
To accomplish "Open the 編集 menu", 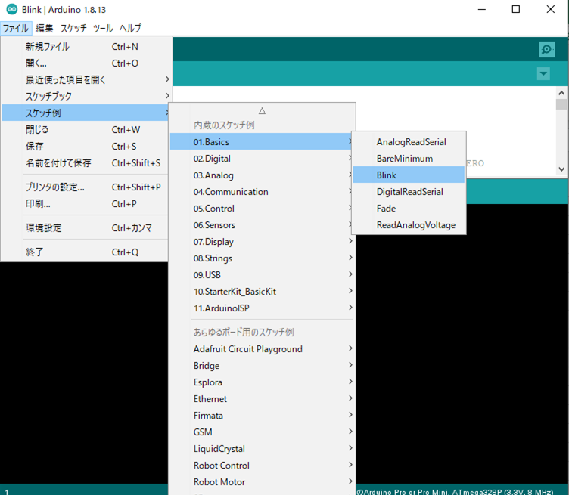I will [45, 28].
